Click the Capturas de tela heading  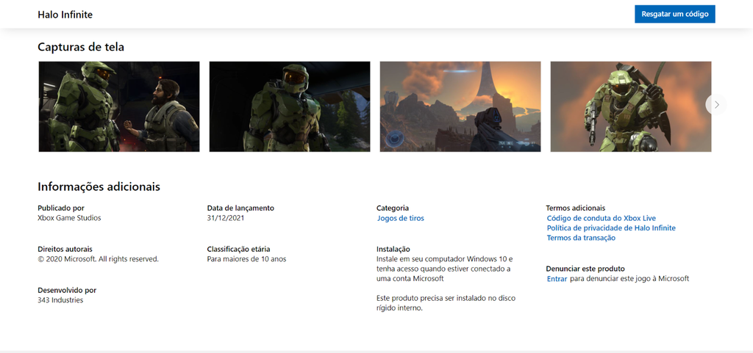click(81, 47)
